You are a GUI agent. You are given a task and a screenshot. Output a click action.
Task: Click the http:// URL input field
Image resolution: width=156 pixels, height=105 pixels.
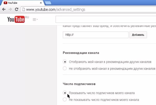click(96, 35)
